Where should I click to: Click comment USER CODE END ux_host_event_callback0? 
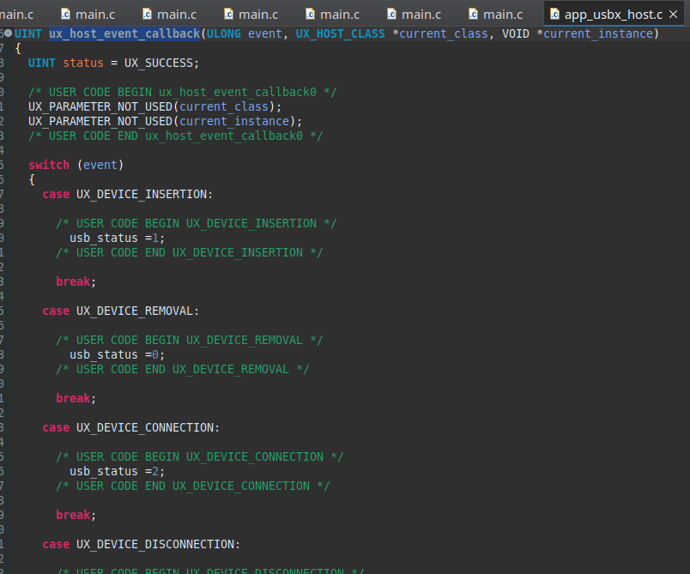click(176, 136)
